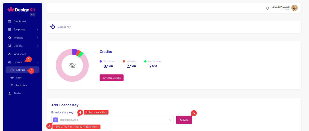Open the licence key dropdown arrow
The width and height of the screenshot is (309, 131).
tap(170, 120)
